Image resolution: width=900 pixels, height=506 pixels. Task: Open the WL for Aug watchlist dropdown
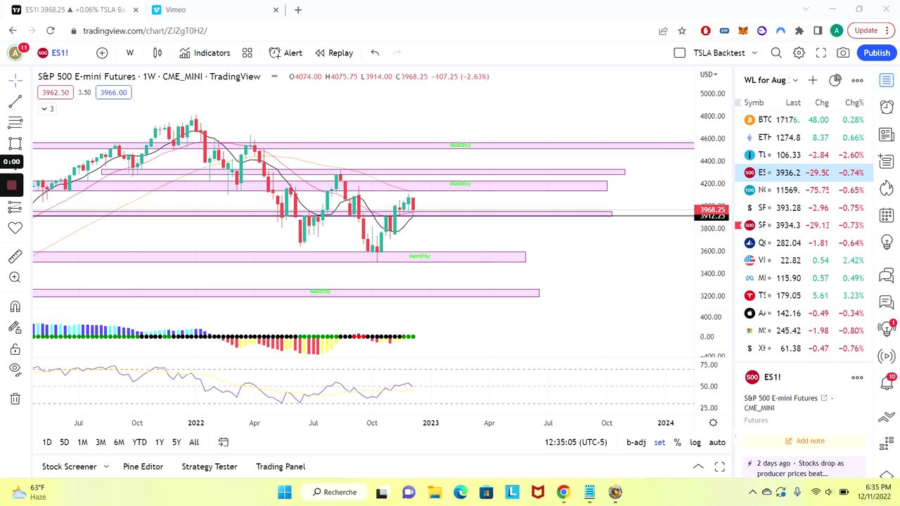[x=771, y=80]
